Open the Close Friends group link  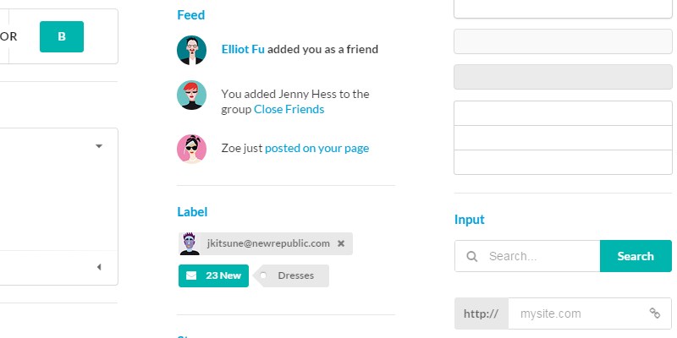[x=289, y=109]
